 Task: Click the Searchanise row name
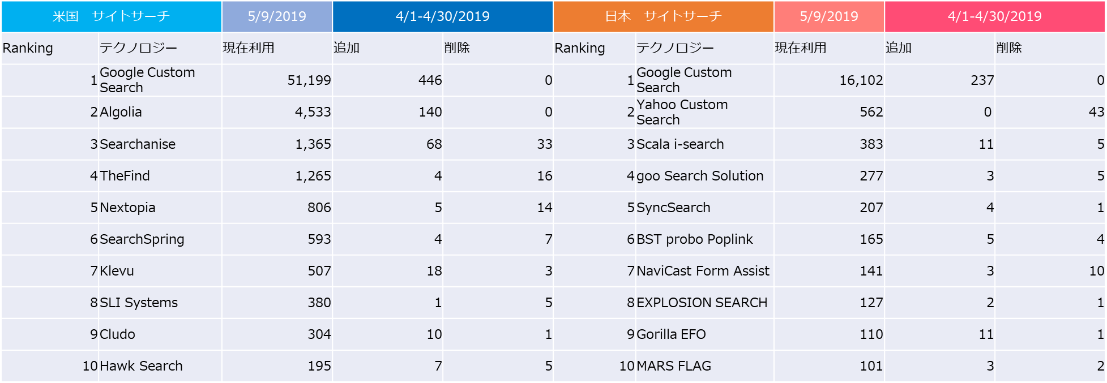(x=138, y=144)
